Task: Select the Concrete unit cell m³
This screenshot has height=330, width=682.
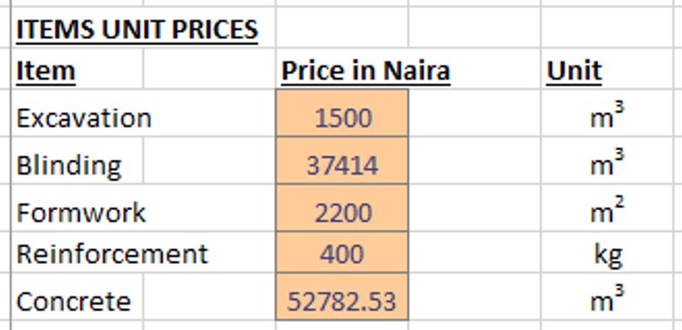Action: [x=606, y=297]
